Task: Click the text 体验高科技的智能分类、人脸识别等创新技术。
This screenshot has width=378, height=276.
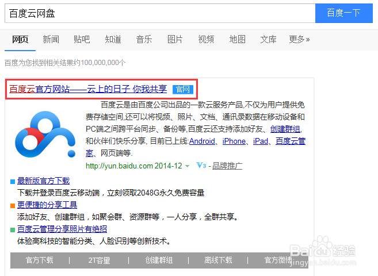Action: tap(94, 241)
